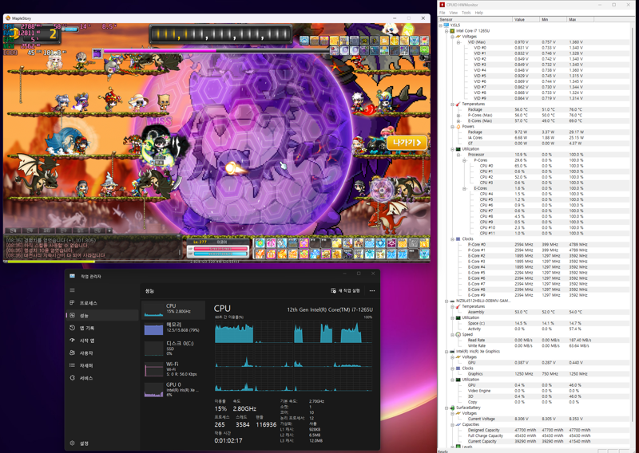This screenshot has height=453, width=639.
Task: Open the Tools menu in HWMonitor
Action: [466, 13]
